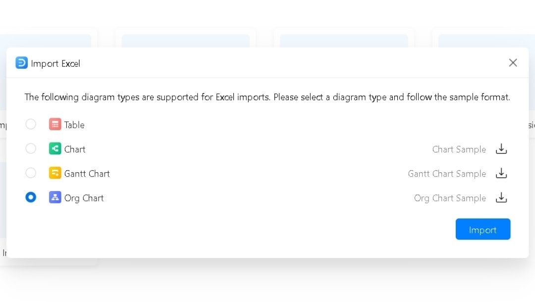Image resolution: width=535 pixels, height=302 pixels.
Task: Click the blue Org Chart icon
Action: pyautogui.click(x=54, y=197)
